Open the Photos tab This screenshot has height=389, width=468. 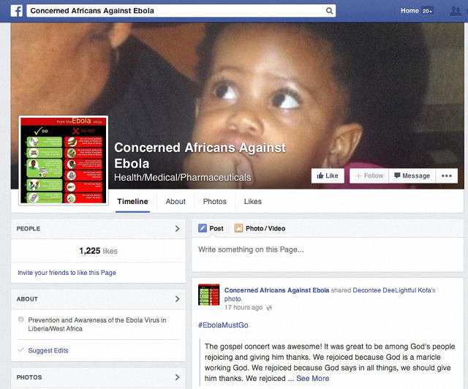tap(214, 202)
